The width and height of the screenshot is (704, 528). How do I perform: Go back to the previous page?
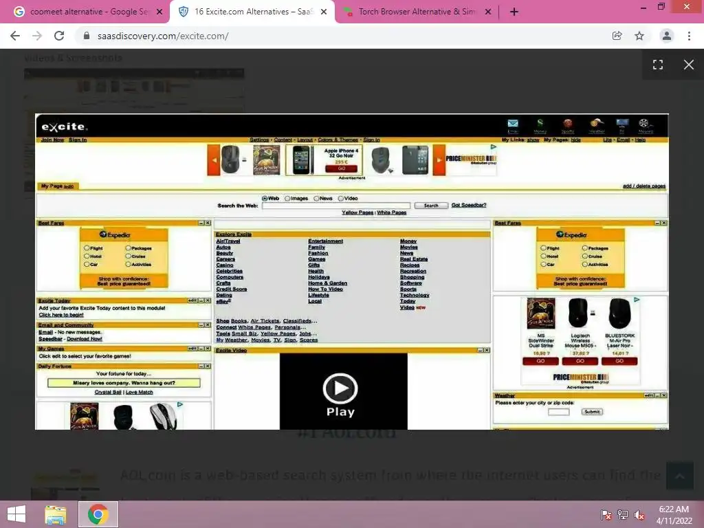click(15, 36)
